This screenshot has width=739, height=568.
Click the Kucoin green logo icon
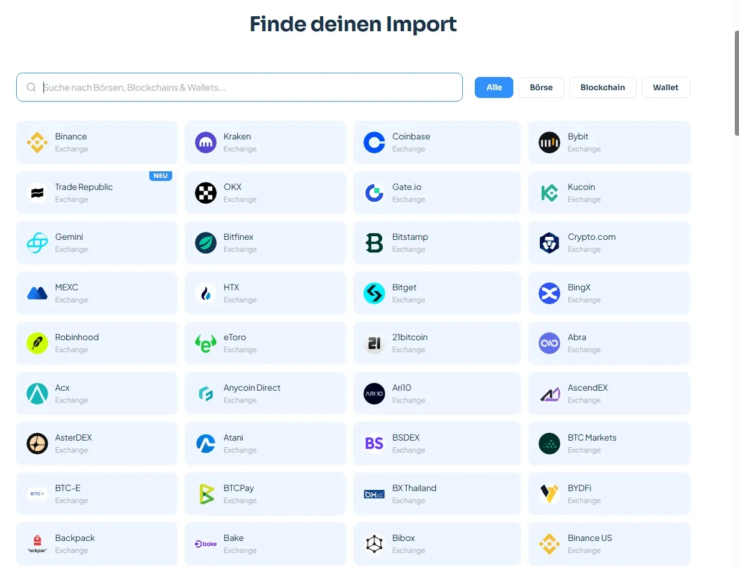(x=549, y=193)
